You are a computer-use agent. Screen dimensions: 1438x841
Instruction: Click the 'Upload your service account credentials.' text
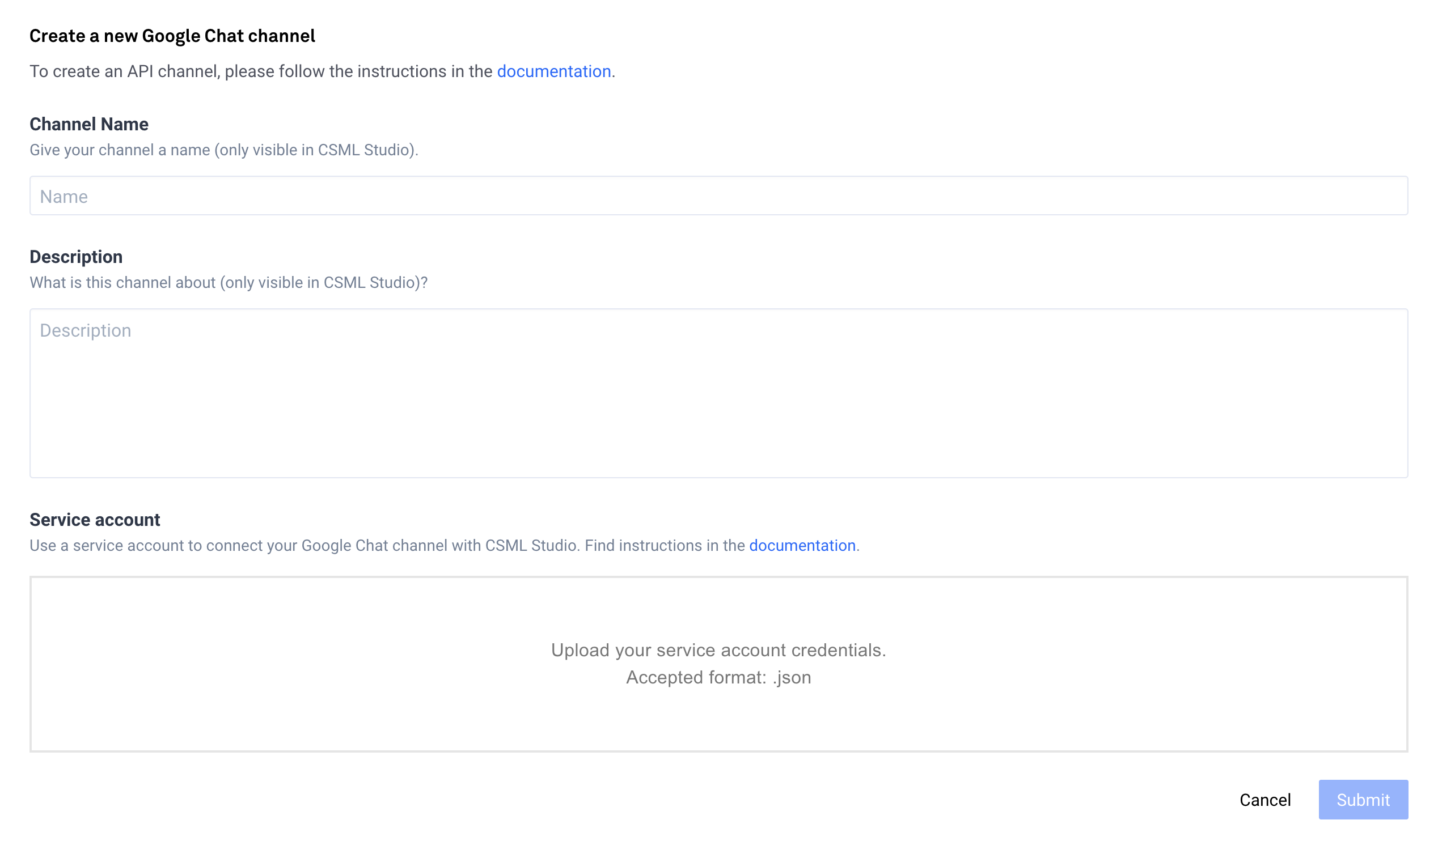click(x=718, y=650)
